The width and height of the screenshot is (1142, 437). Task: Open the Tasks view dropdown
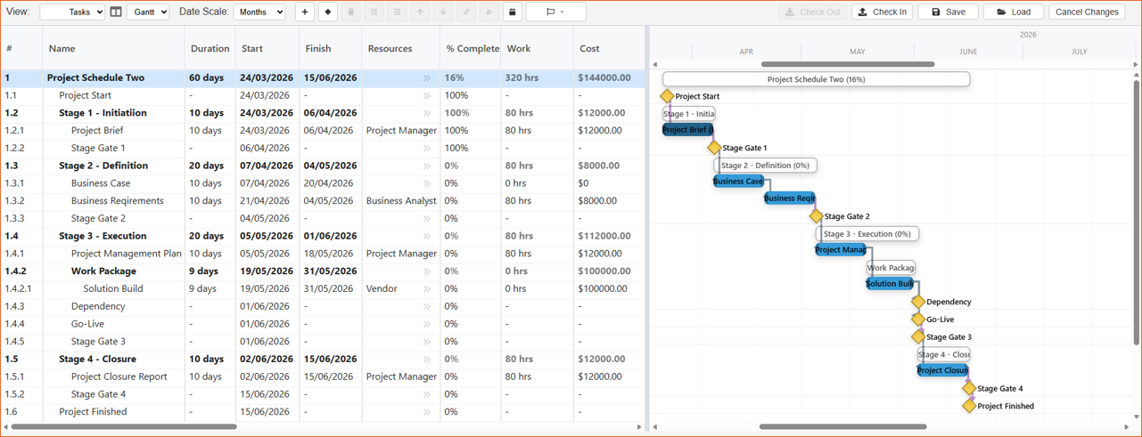pos(72,12)
